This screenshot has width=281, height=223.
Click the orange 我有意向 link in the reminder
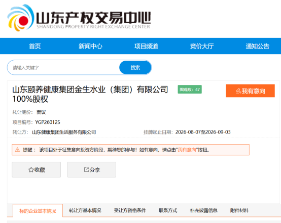[x=187, y=150]
